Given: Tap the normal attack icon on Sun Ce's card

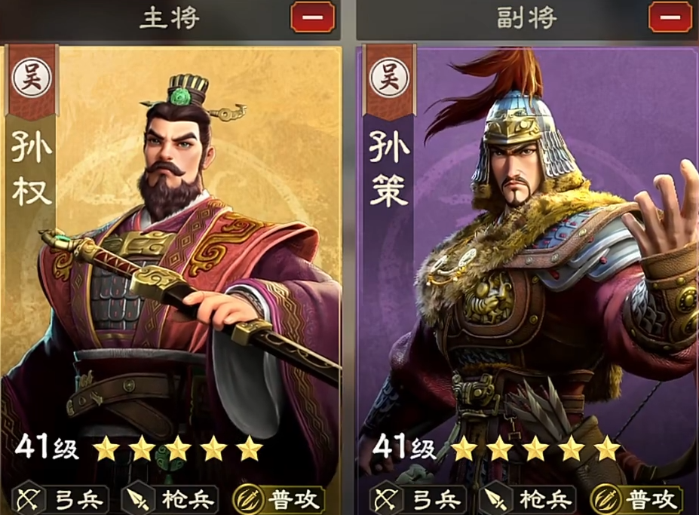Looking at the screenshot, I should pos(605,500).
